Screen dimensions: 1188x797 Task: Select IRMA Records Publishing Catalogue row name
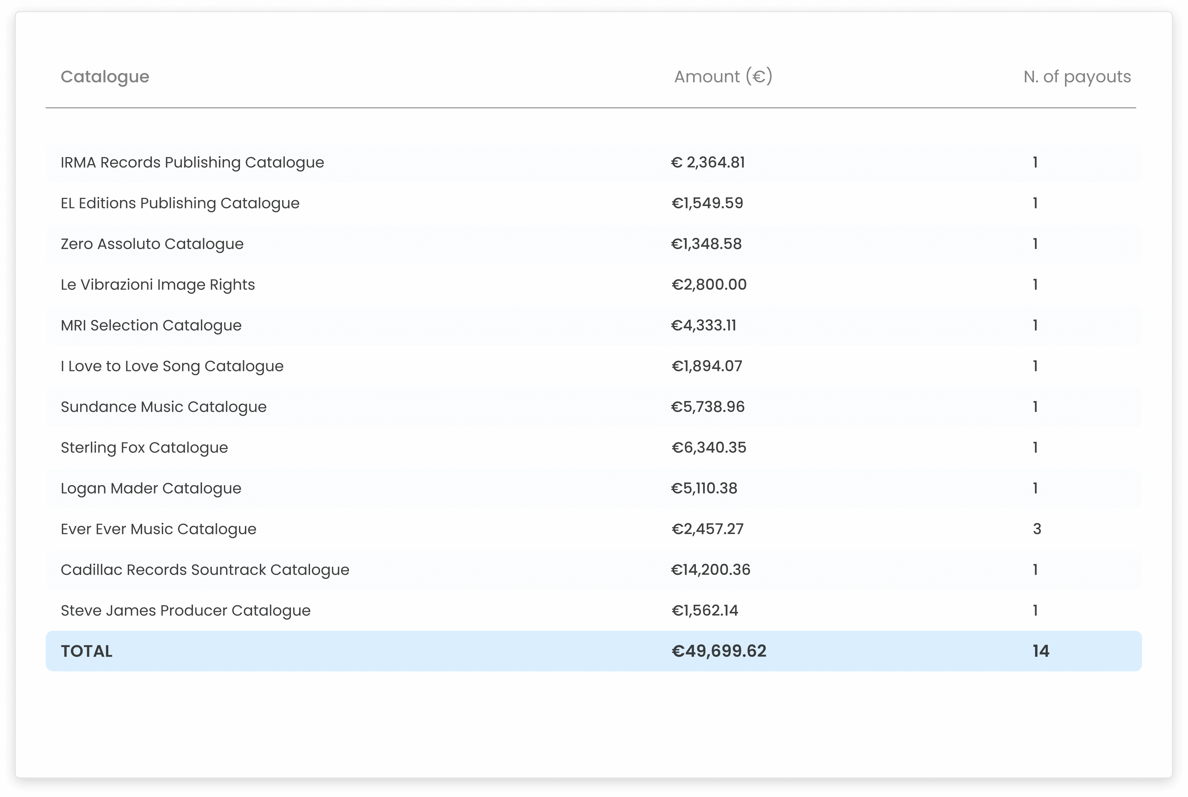(x=192, y=163)
